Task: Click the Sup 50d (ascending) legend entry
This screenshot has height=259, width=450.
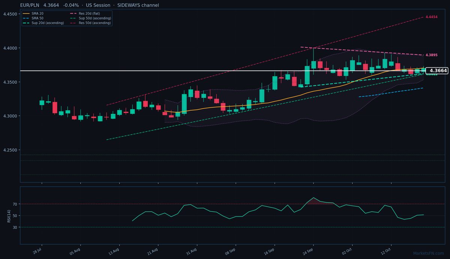Action: [90, 18]
